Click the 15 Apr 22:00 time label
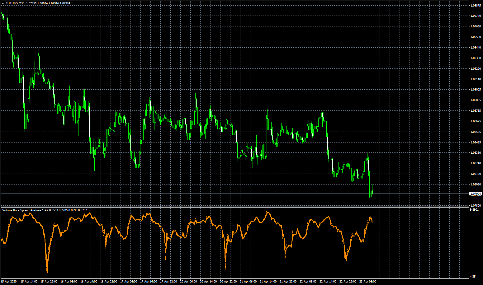This screenshot has height=285, width=483. tap(49, 282)
